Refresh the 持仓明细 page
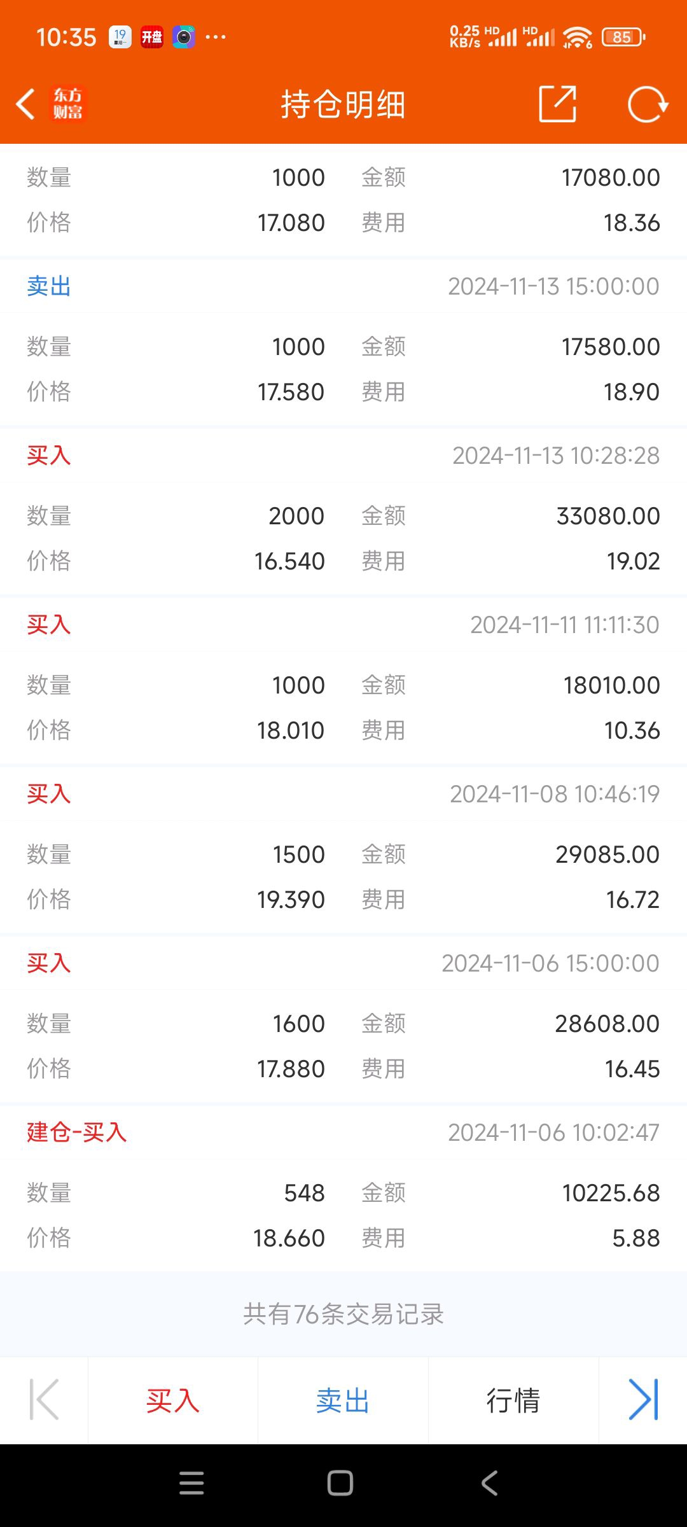Viewport: 687px width, 1527px height. click(648, 104)
